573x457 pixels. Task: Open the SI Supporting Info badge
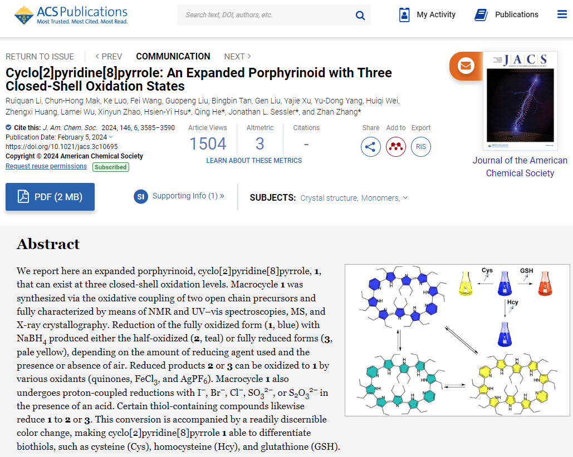(x=141, y=197)
